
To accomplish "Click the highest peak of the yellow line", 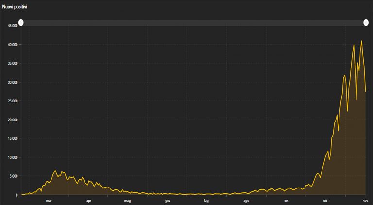I will click(361, 41).
